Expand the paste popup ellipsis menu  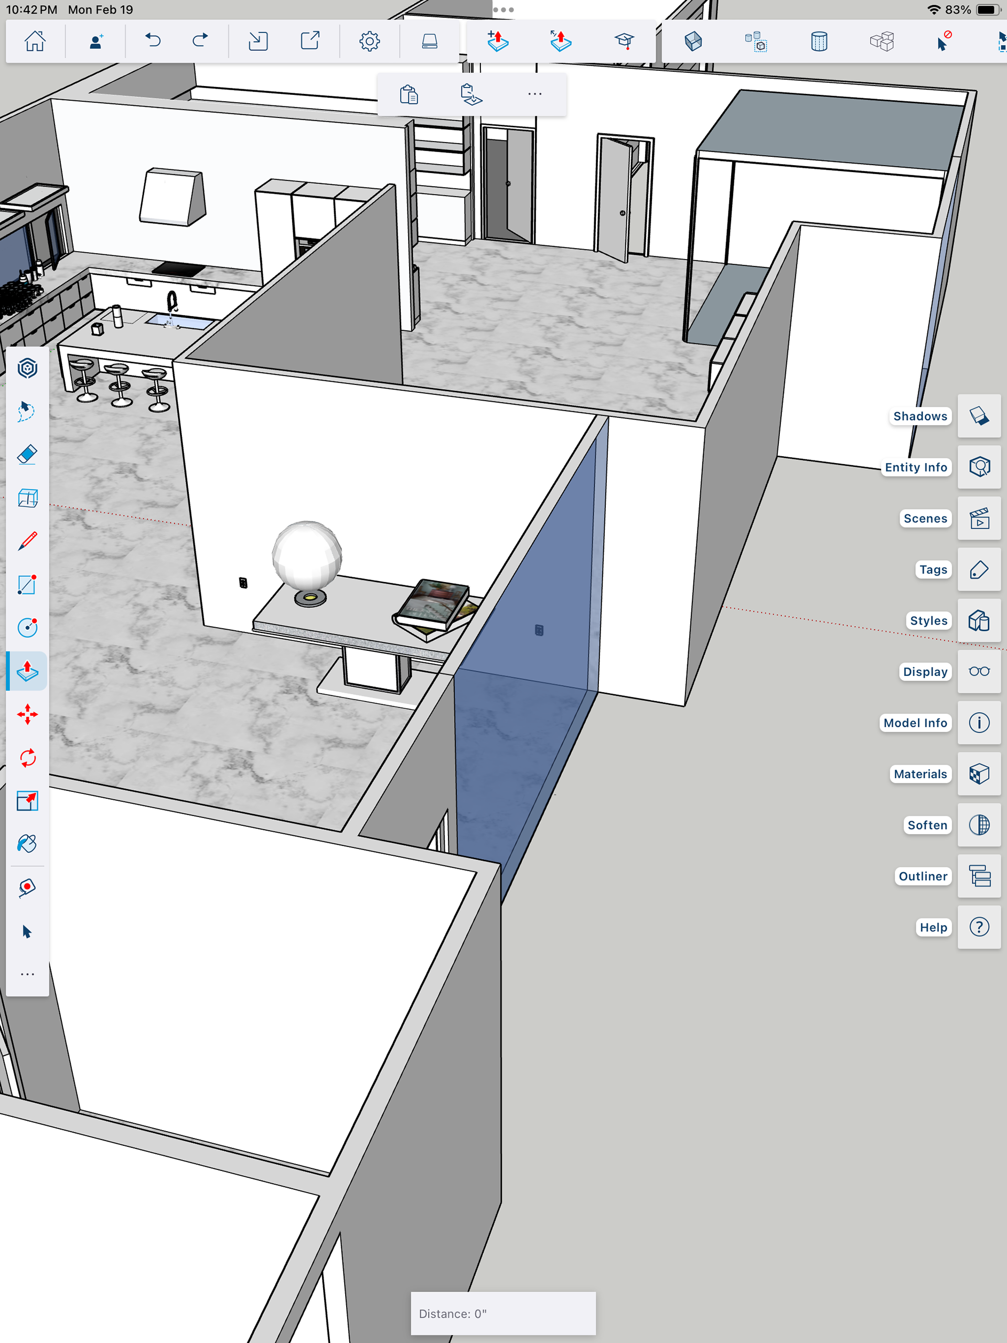coord(534,94)
